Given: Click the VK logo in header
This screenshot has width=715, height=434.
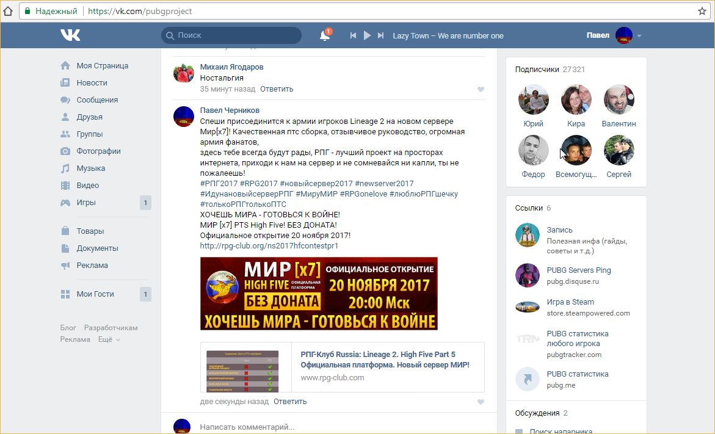Looking at the screenshot, I should coord(70,35).
